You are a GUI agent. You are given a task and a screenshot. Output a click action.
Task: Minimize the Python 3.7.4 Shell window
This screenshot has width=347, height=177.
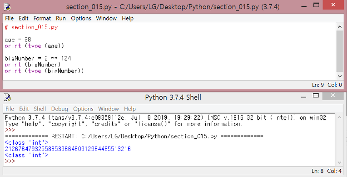[303, 97]
